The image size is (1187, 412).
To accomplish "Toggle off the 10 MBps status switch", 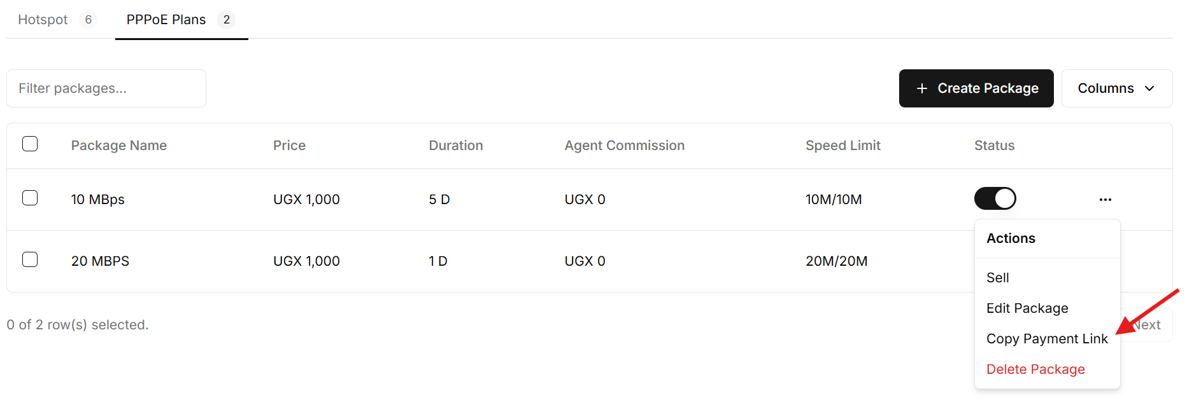I will tap(995, 198).
